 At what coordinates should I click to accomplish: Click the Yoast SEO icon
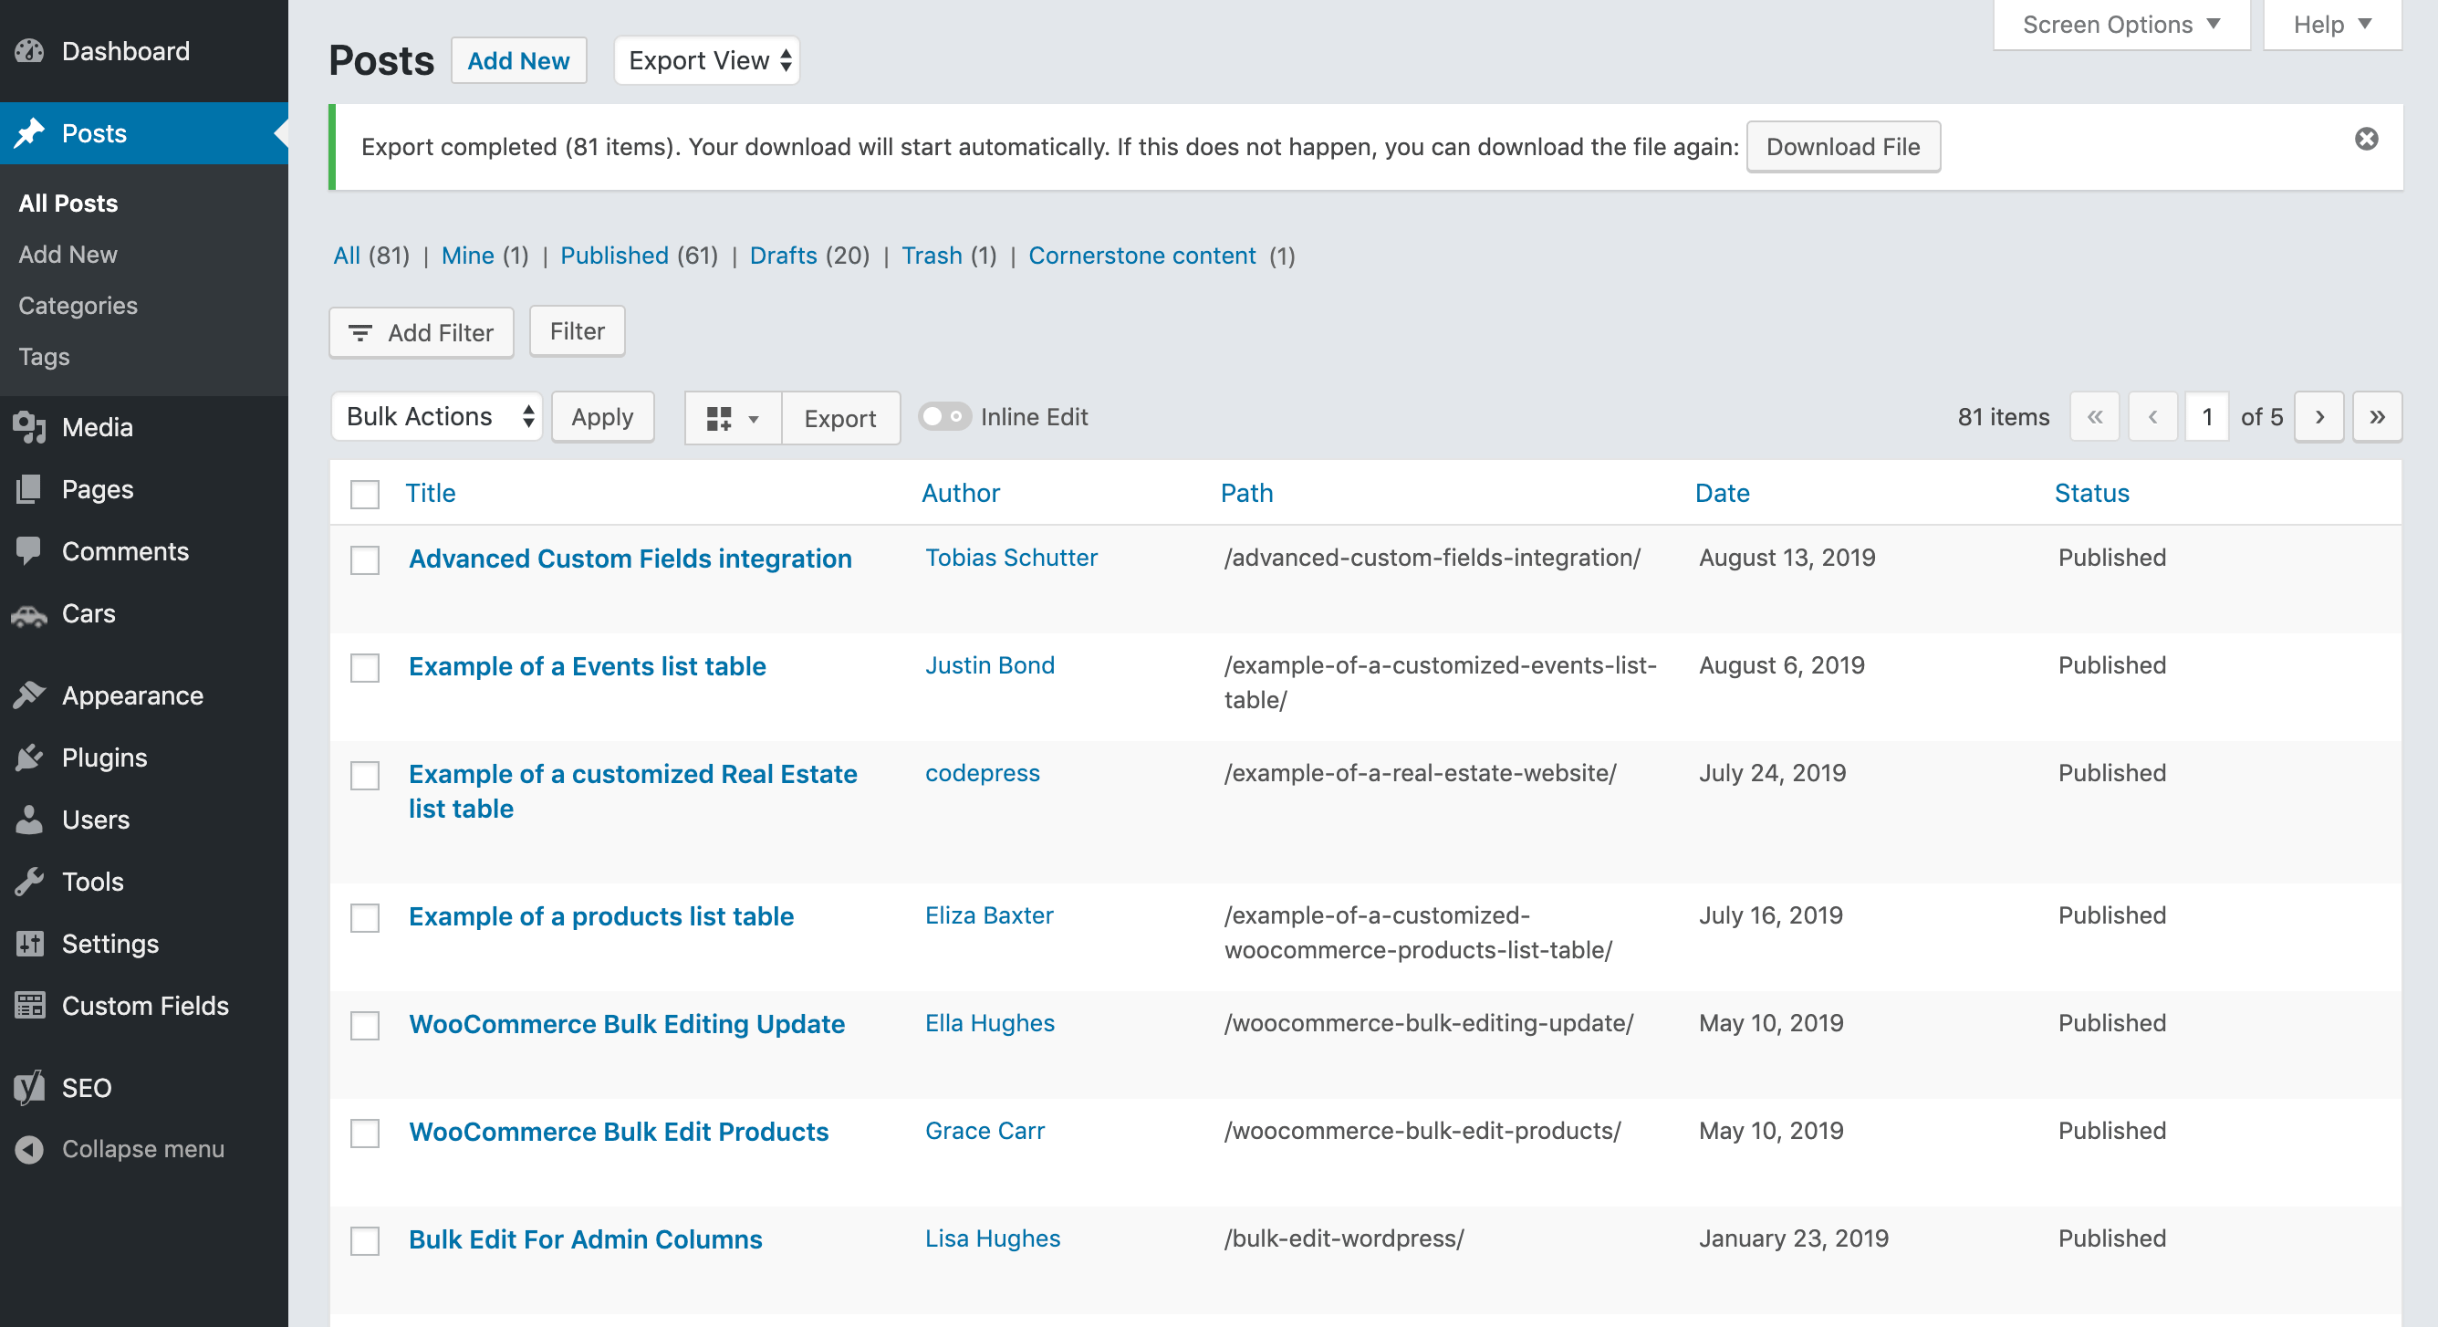point(29,1088)
